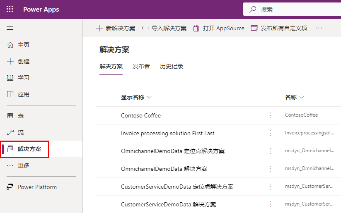Click the 打开 AppSource button label

click(224, 28)
